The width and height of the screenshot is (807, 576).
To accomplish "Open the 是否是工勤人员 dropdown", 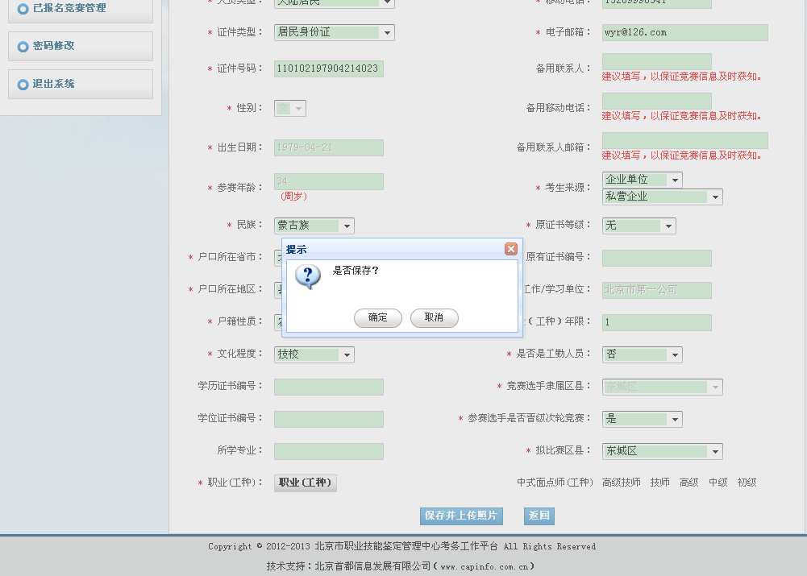I will (675, 354).
